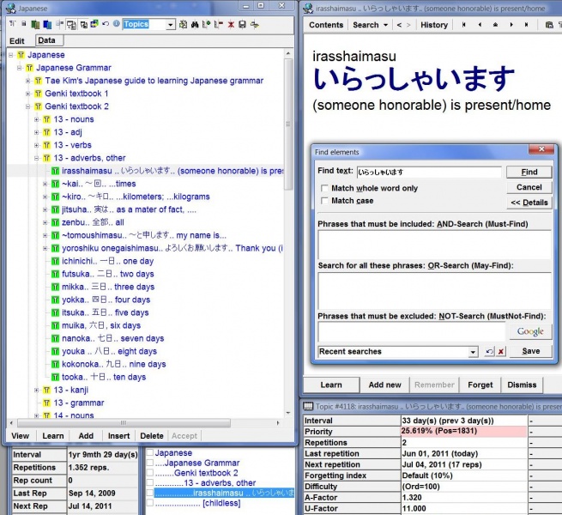The height and width of the screenshot is (515, 562).
Task: Click the Add new button
Action: pyautogui.click(x=384, y=385)
